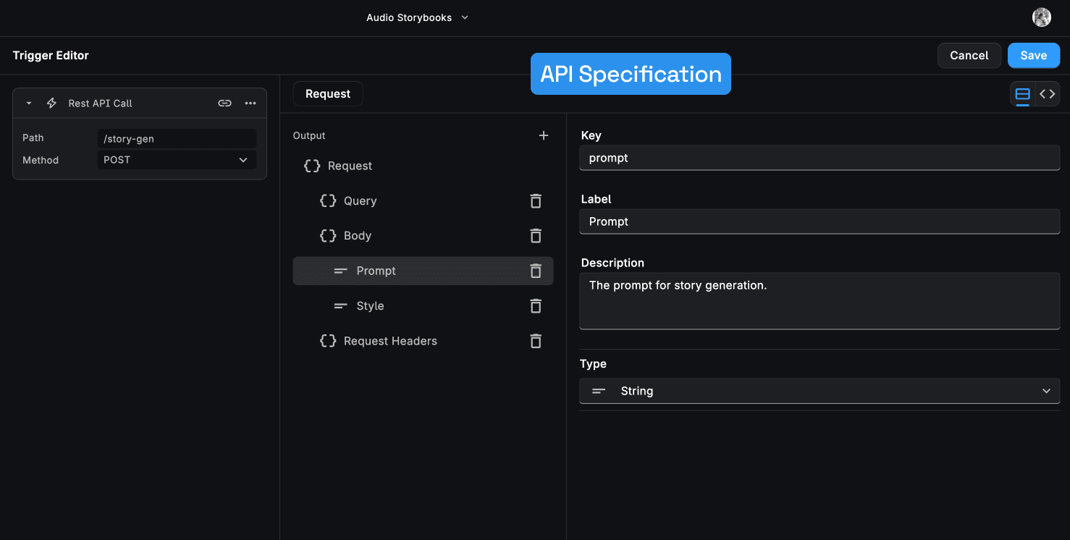Screen dimensions: 1070x540
Task: Click the link icon on Rest API Call
Action: (x=224, y=104)
